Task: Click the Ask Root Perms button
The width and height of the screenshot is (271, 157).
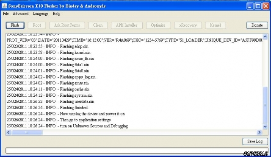Action: [x=67, y=25]
